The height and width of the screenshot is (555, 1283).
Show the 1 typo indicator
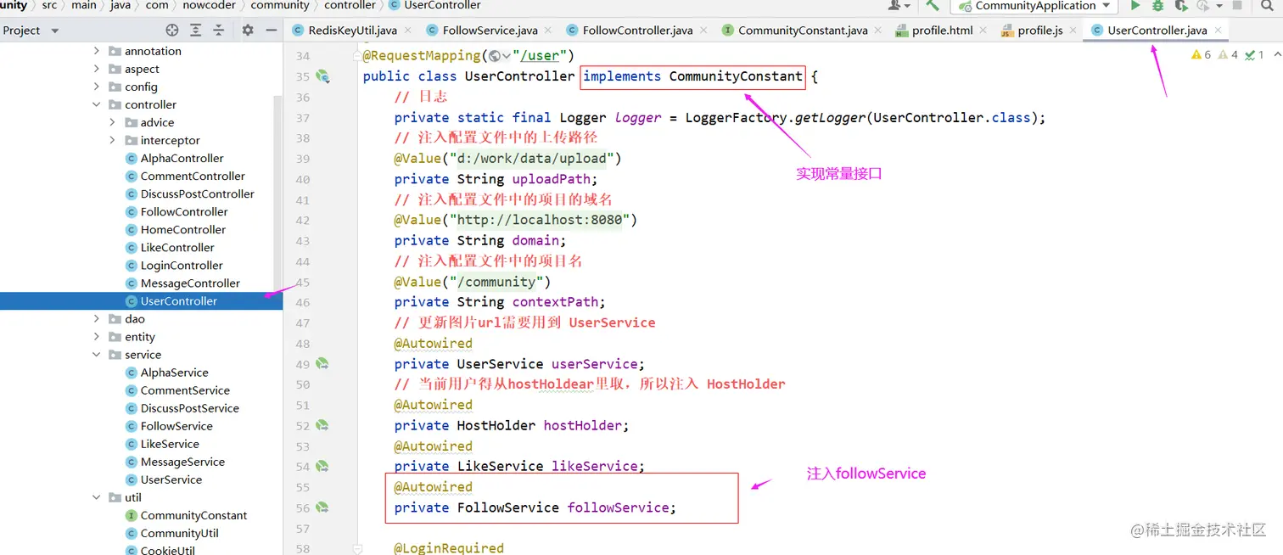1253,54
